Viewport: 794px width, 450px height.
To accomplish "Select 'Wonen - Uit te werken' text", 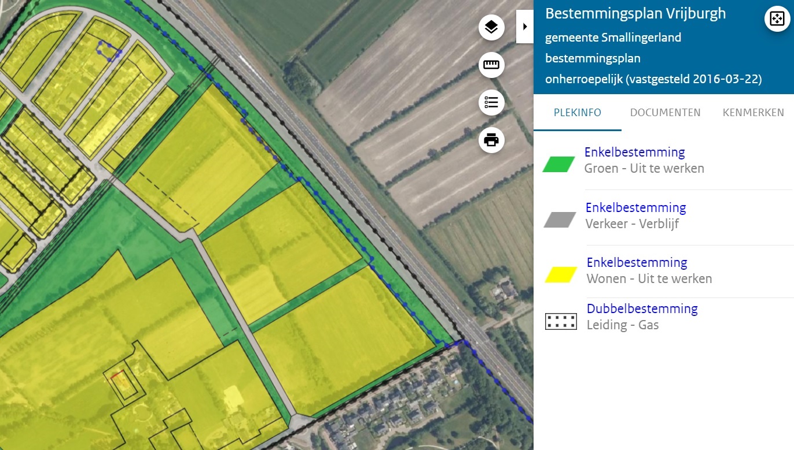I will [649, 278].
